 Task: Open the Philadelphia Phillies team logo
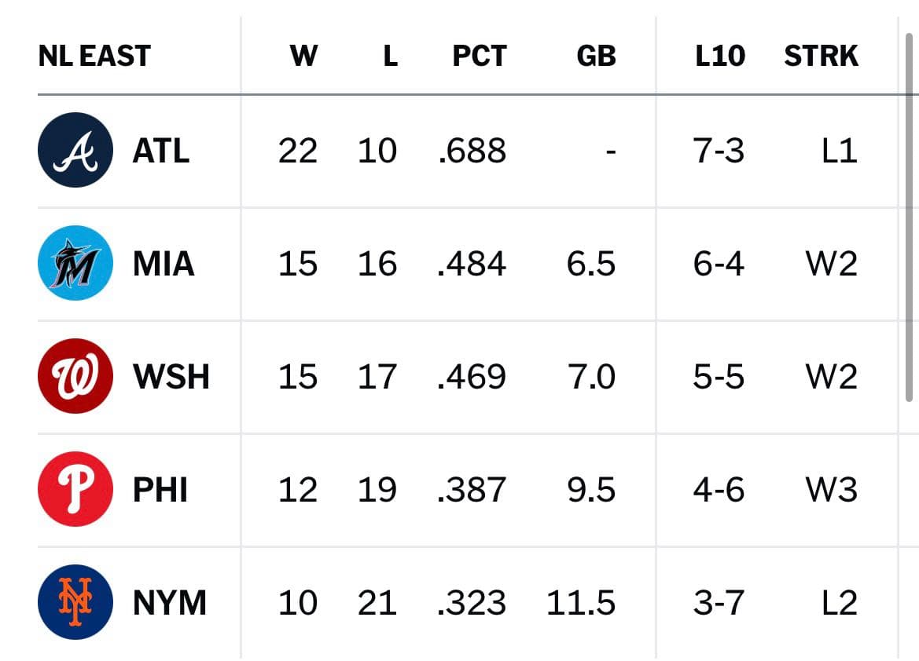coord(75,489)
